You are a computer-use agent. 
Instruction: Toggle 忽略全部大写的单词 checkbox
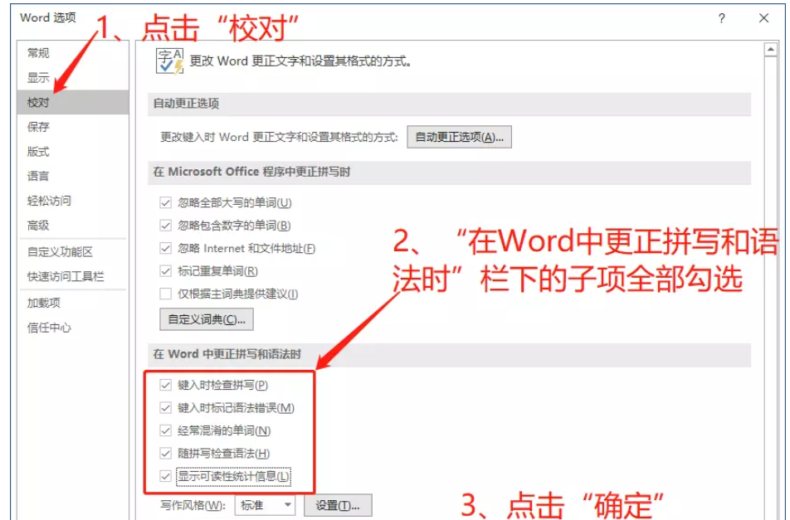click(x=165, y=203)
